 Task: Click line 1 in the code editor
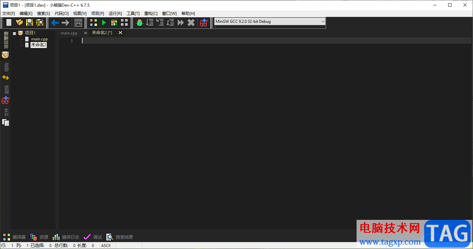pyautogui.click(x=276, y=41)
